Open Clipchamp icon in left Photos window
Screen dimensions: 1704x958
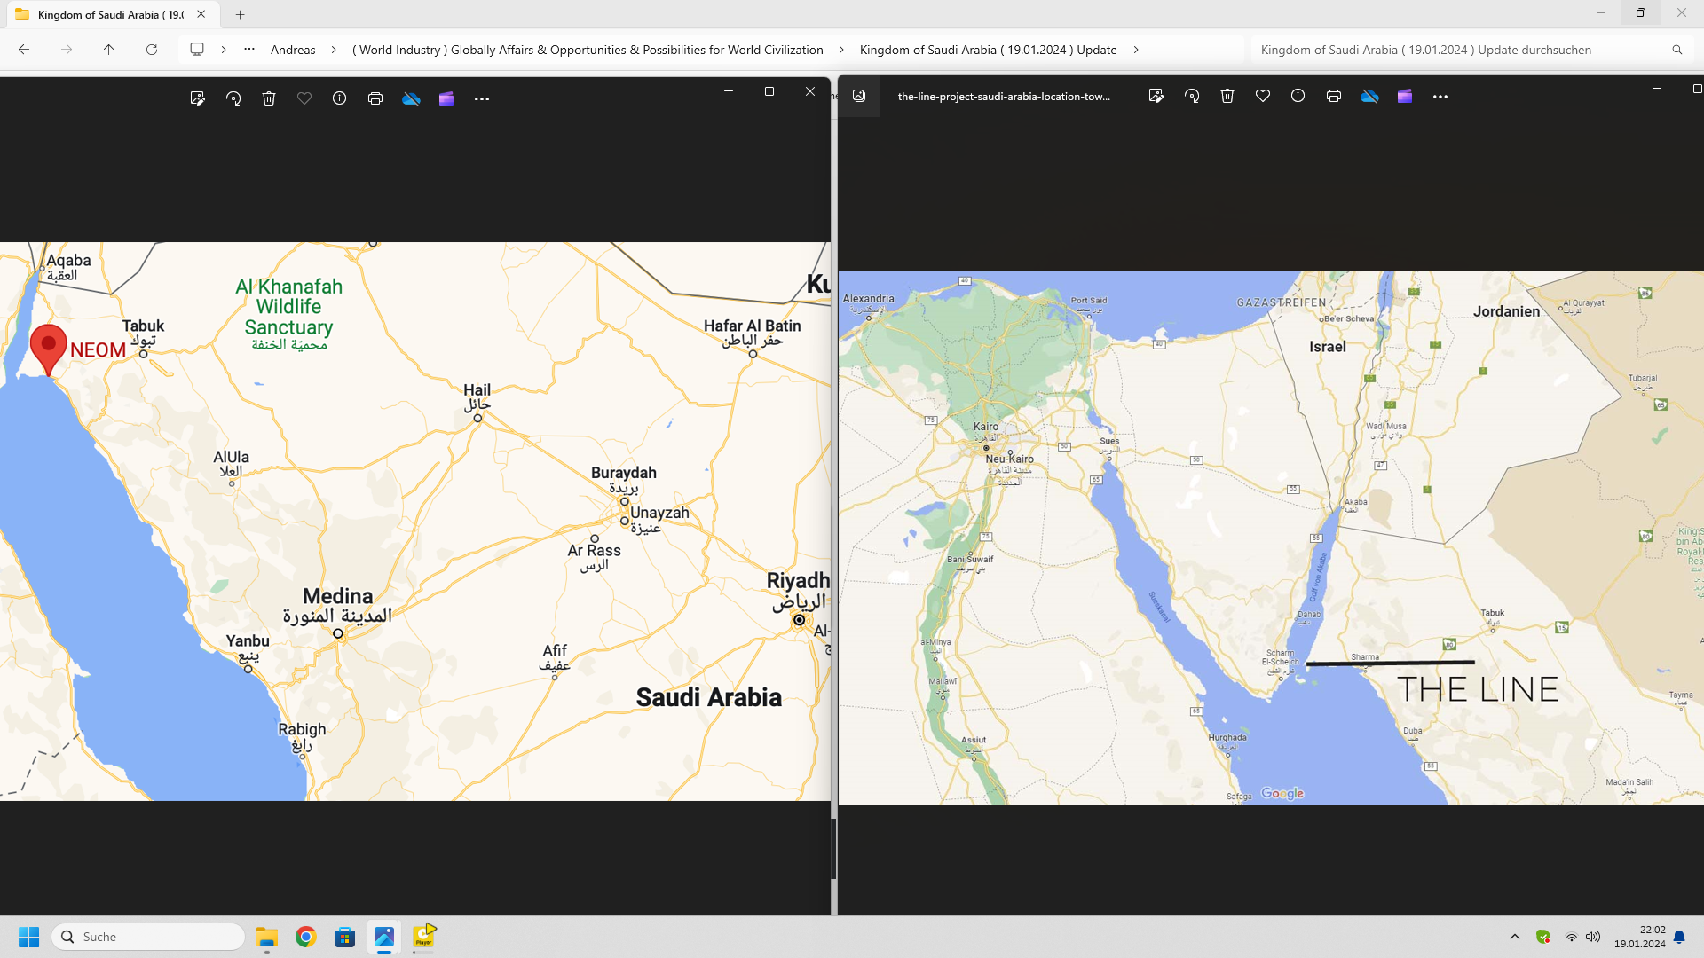(446, 98)
